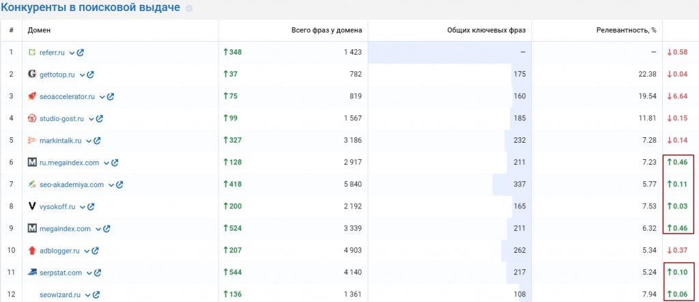Click external-link icon next to seowizard.ru

point(96,295)
